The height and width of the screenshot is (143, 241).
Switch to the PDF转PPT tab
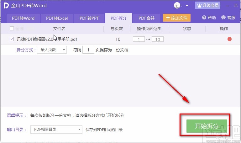(x=89, y=18)
